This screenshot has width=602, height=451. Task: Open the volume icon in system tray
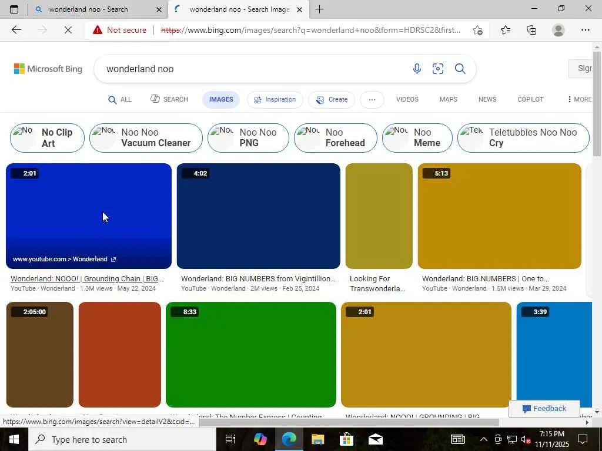(526, 439)
